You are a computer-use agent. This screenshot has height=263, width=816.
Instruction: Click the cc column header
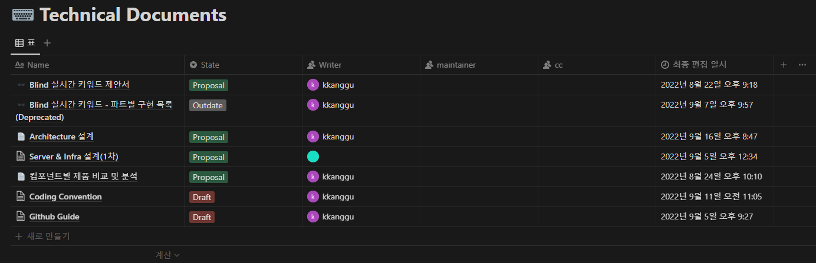click(x=597, y=65)
